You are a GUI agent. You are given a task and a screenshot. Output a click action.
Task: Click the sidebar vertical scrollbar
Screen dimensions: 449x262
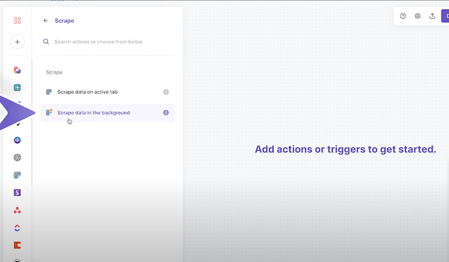(32, 123)
